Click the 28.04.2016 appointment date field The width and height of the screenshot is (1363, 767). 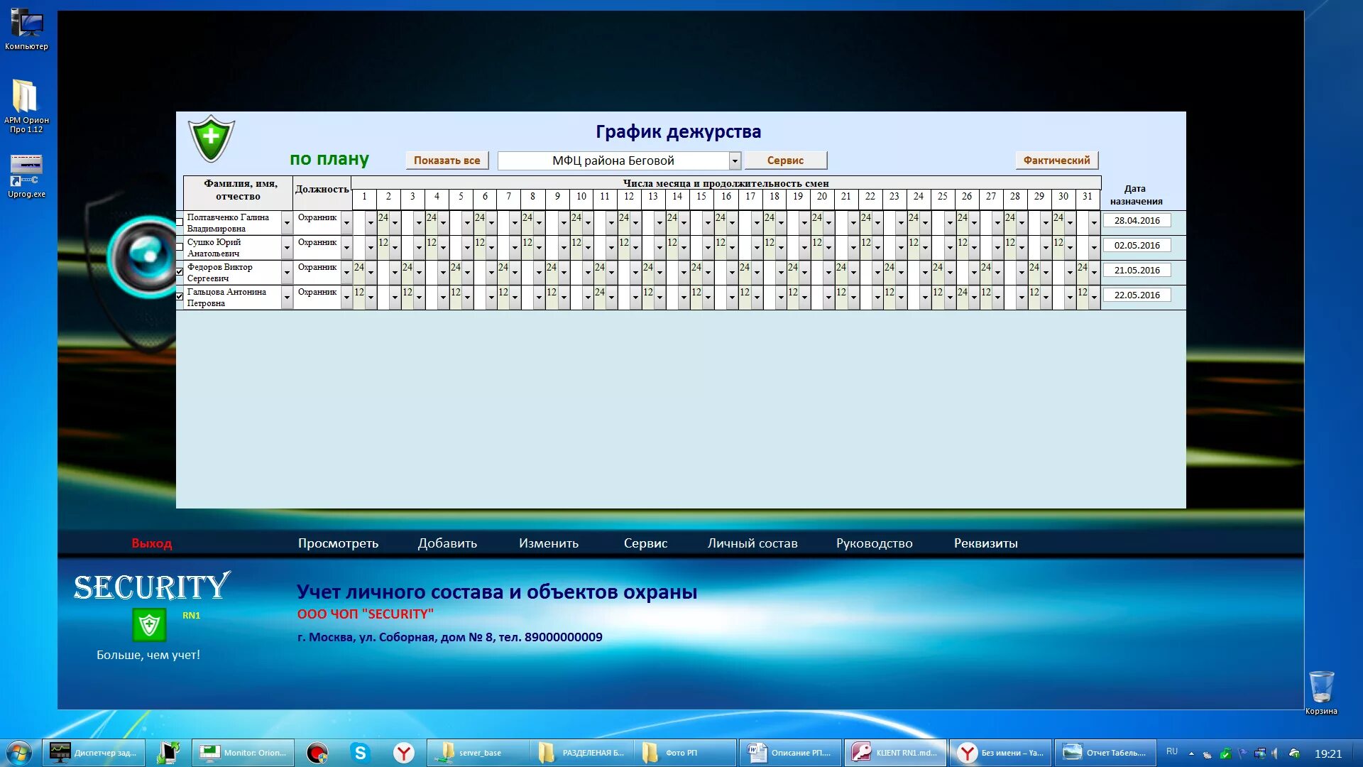coord(1137,221)
